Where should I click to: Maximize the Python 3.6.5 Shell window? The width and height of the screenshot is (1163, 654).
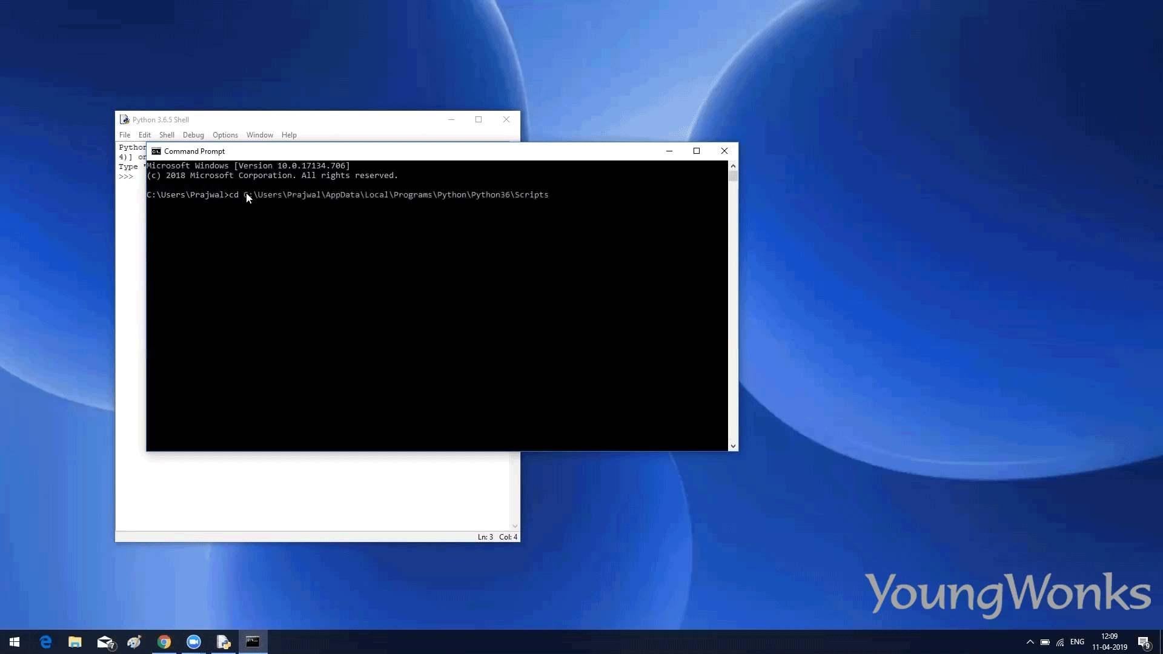pos(479,120)
